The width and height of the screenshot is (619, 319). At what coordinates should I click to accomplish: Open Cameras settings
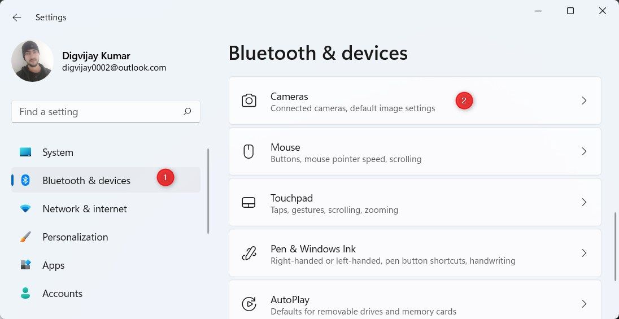[415, 100]
